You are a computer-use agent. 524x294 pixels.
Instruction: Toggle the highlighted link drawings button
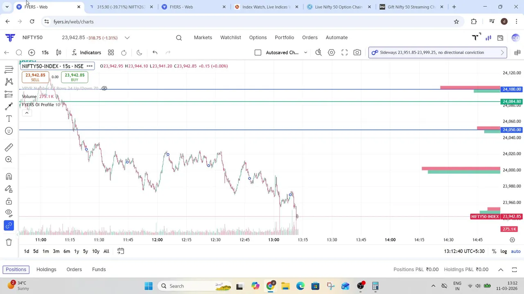coord(9,225)
